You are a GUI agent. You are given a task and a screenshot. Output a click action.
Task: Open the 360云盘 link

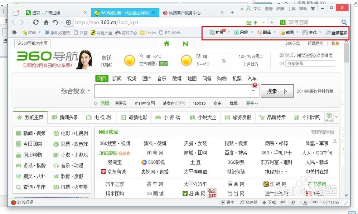(x=292, y=43)
